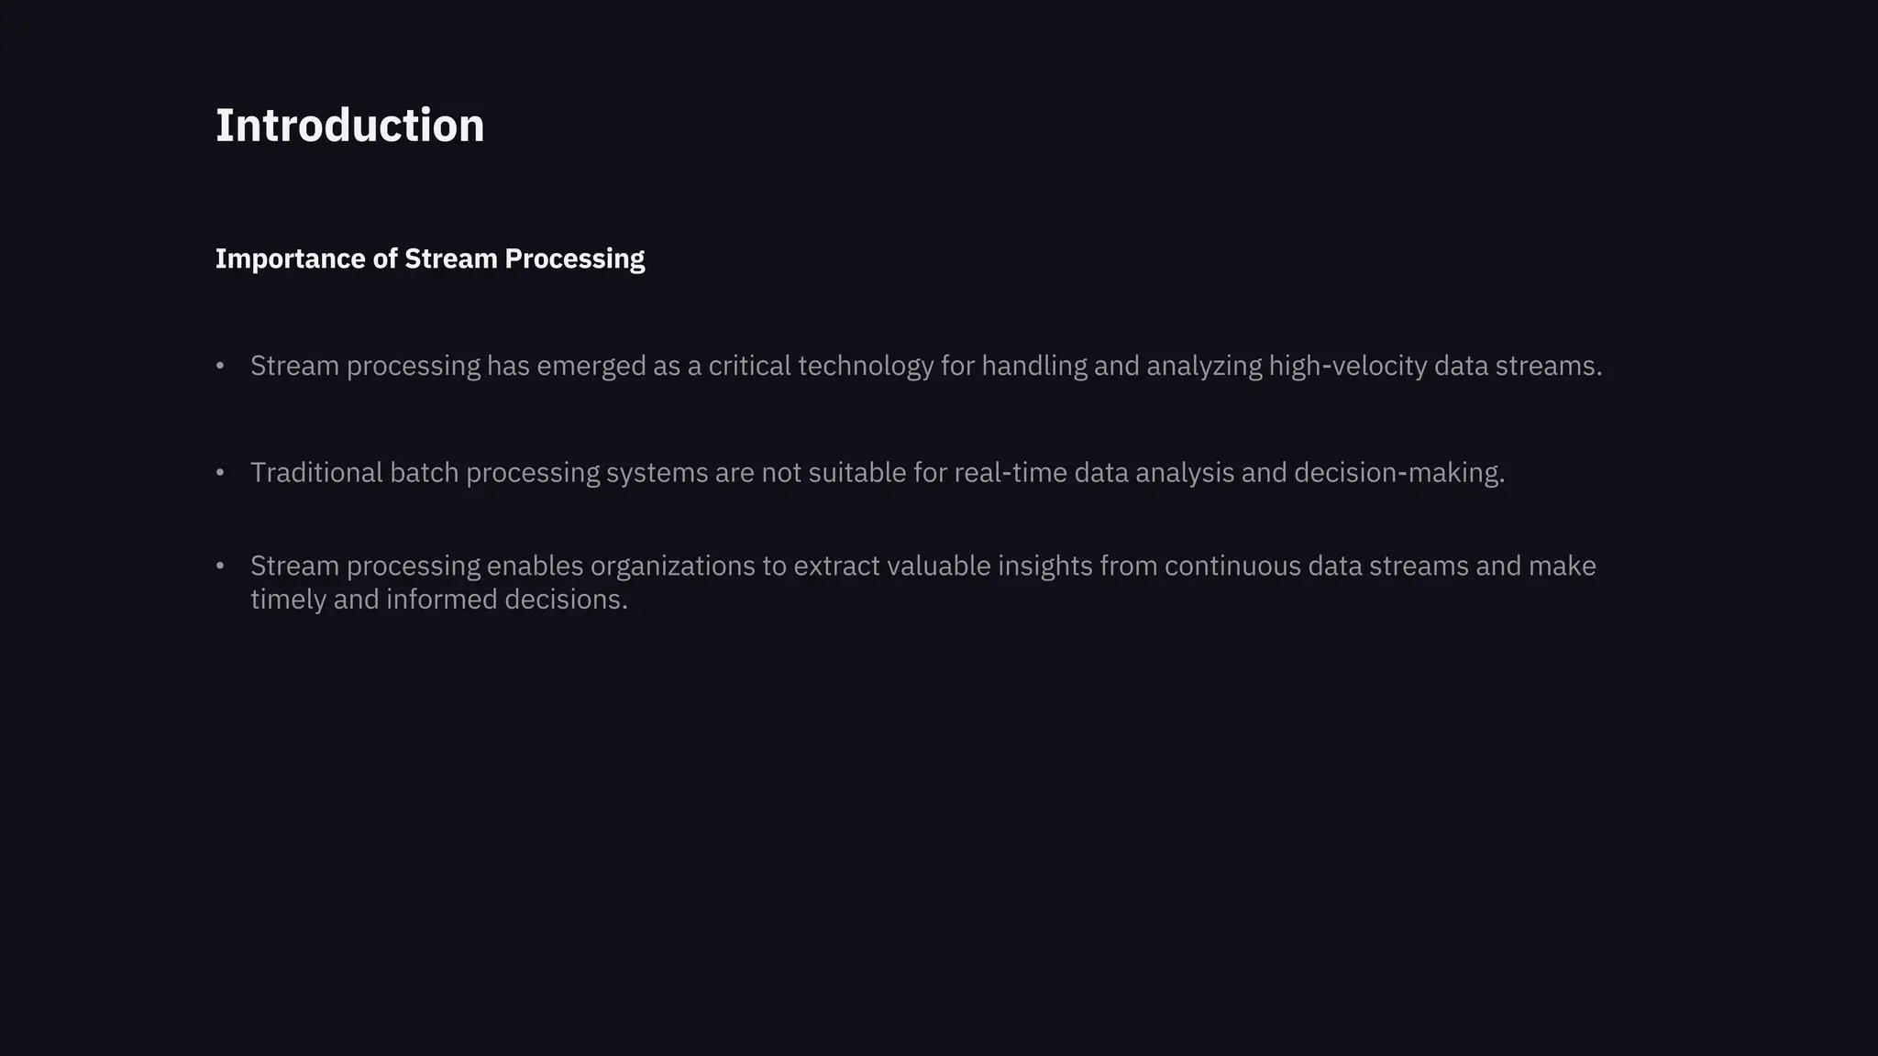This screenshot has width=1878, height=1056.
Task: Click 'timely and informed decisions.' line
Action: (x=439, y=599)
